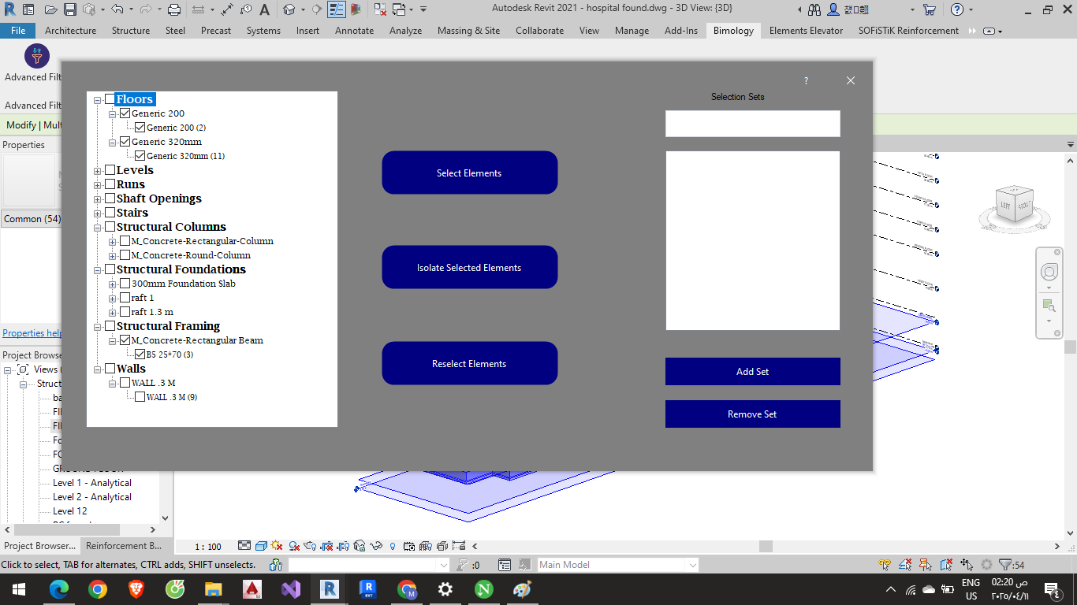Click the Select Links status bar icon
The image size is (1077, 605).
(885, 565)
